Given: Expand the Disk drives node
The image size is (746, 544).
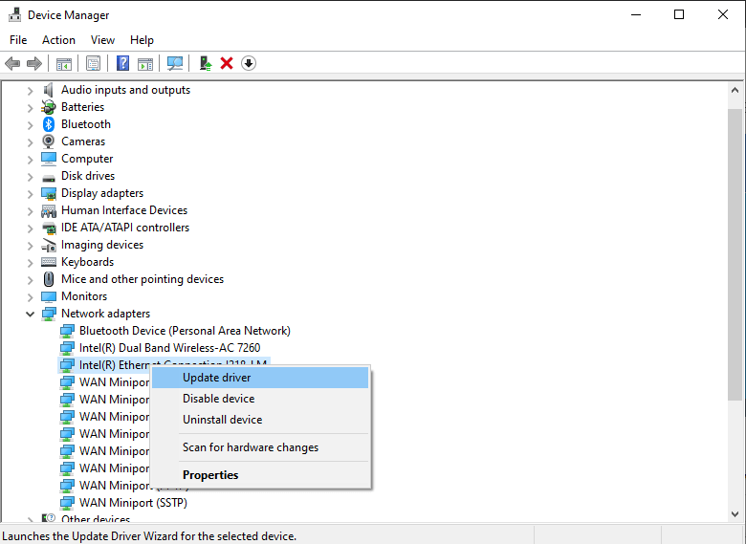Looking at the screenshot, I should pos(30,177).
